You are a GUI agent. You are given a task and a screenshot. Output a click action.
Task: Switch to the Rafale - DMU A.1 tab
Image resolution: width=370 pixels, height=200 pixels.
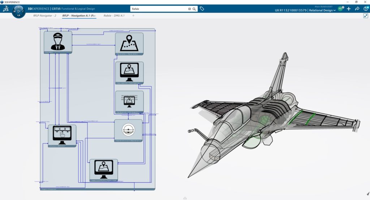click(x=114, y=15)
